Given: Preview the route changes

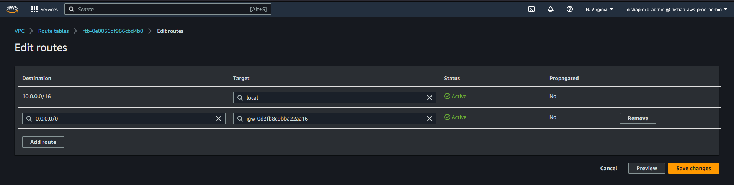Looking at the screenshot, I should click(x=646, y=168).
